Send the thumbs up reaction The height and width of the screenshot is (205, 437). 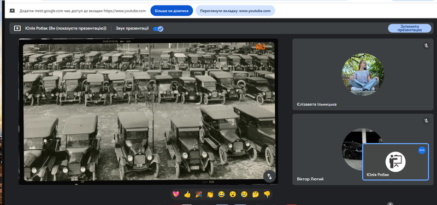click(x=187, y=195)
